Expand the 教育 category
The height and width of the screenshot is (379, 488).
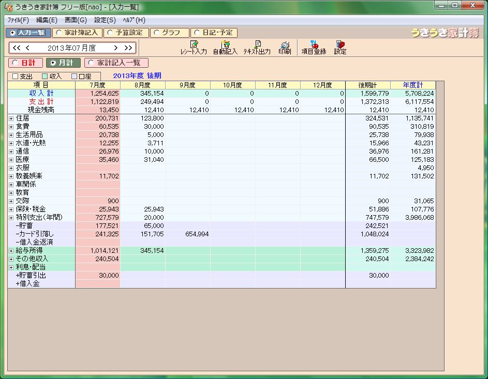click(11, 193)
